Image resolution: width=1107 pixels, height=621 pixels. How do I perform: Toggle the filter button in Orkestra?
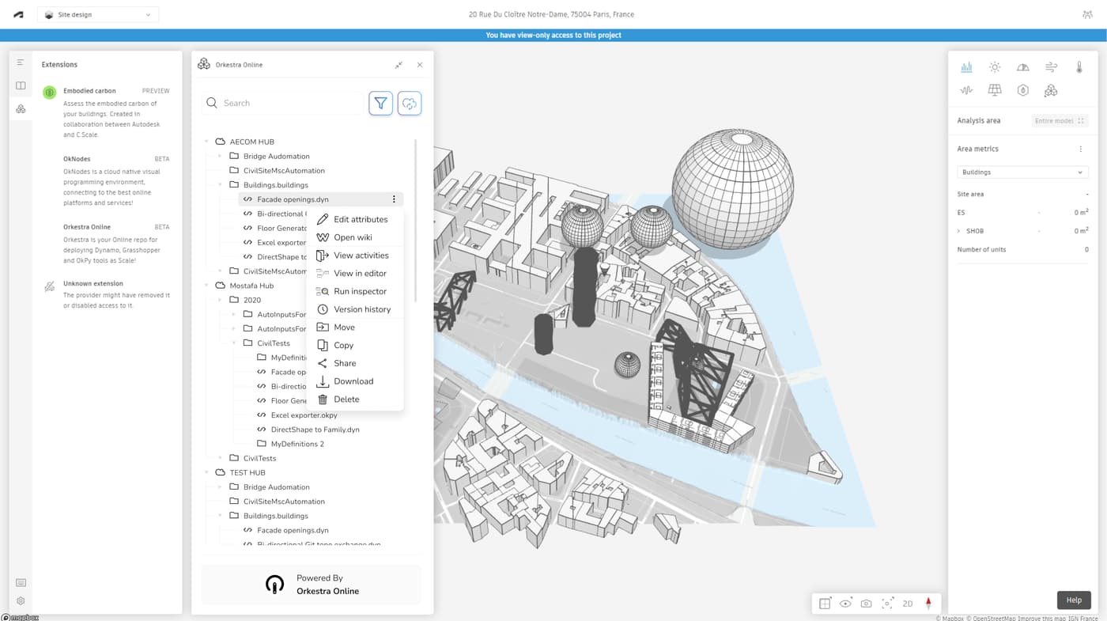pyautogui.click(x=380, y=103)
